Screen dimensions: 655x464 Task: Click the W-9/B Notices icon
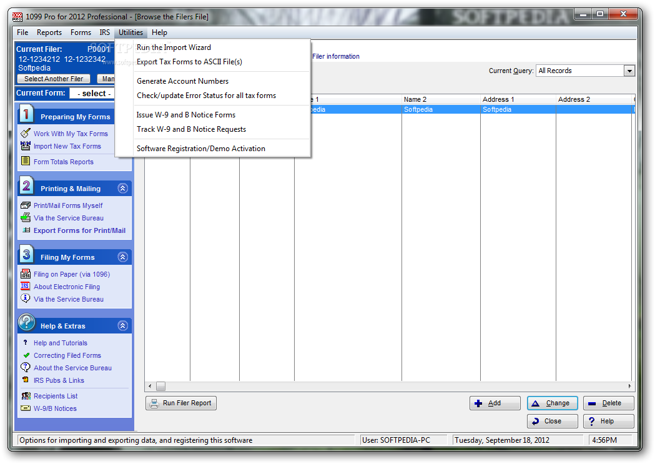(26, 408)
